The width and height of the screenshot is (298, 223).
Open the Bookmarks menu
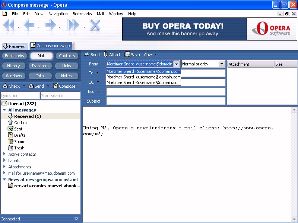[x=82, y=14]
